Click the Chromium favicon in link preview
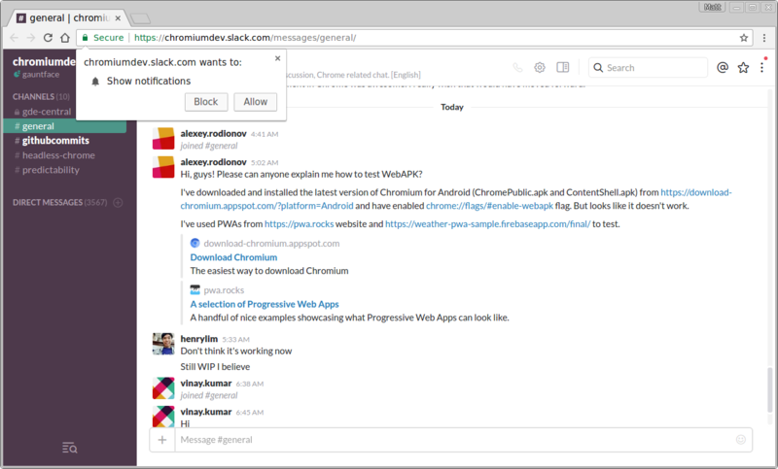This screenshot has width=778, height=469. pos(195,243)
